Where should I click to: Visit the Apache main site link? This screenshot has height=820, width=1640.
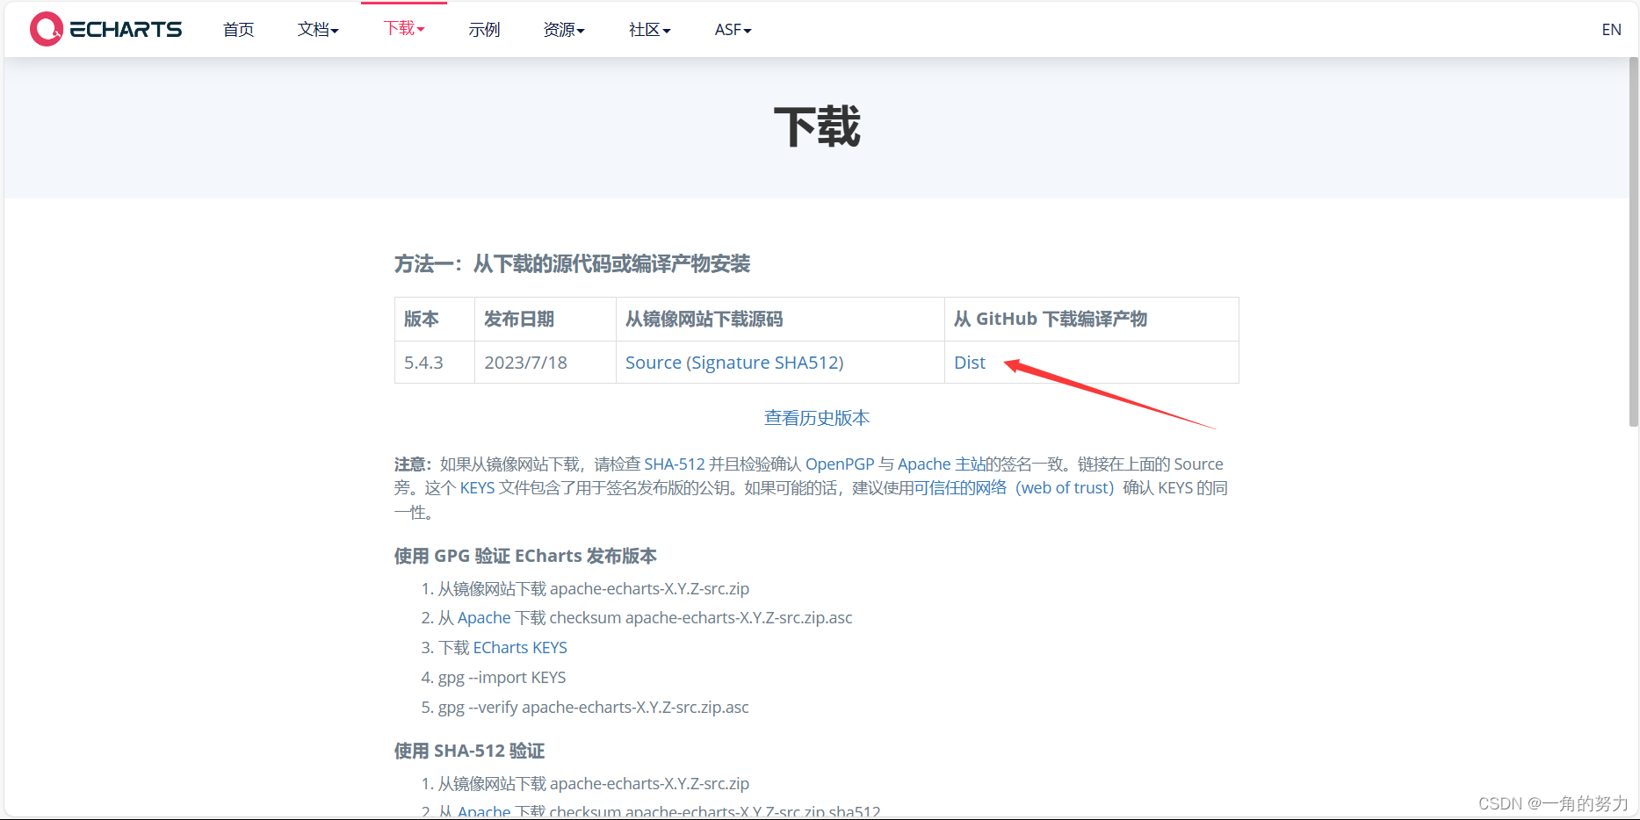pyautogui.click(x=924, y=464)
